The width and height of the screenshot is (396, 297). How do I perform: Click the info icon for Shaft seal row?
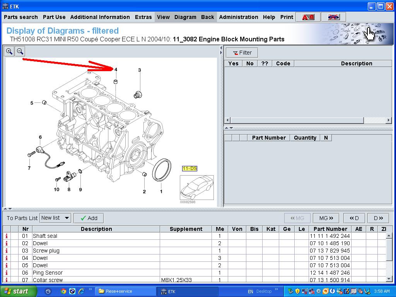click(x=7, y=236)
